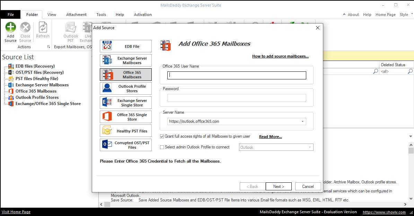
Task: Select Office 365 Mailboxes source button
Action: click(126, 75)
